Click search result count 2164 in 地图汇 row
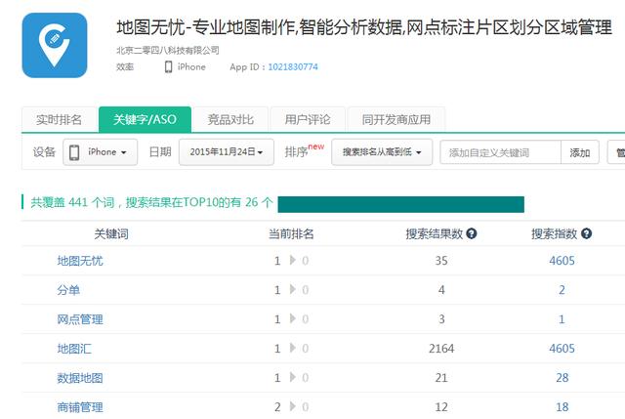The height and width of the screenshot is (419, 625). pyautogui.click(x=441, y=349)
